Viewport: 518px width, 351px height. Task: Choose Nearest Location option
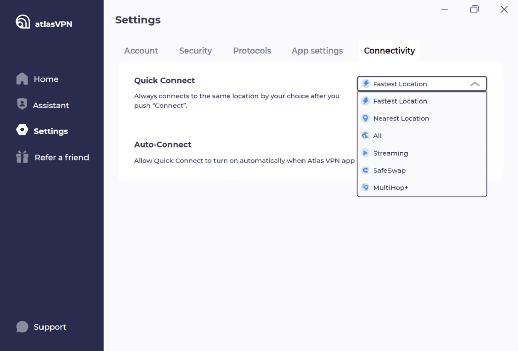[422, 118]
